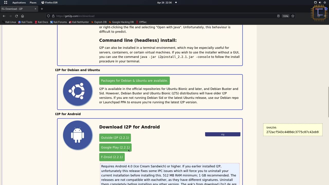This screenshot has height=185, width=329.
Task: Open the Kali Tools bookmark
Action: pyautogui.click(x=25, y=22)
